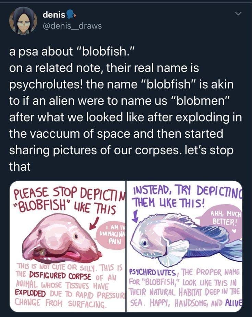This screenshot has width=252, height=317.
Task: Open denis's profile avatar picture
Action: [x=23, y=21]
